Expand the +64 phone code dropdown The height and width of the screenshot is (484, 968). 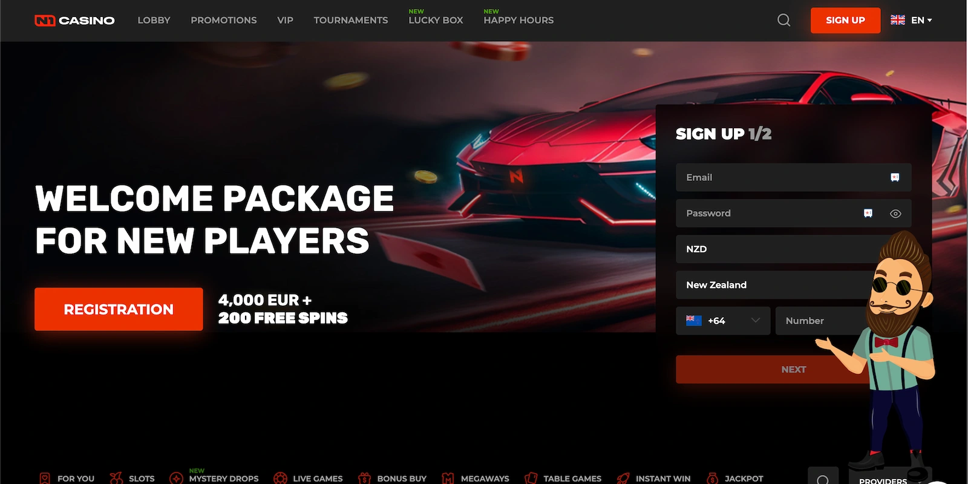723,321
